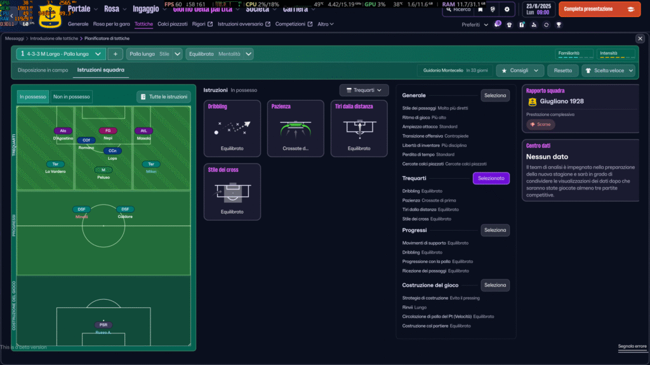Viewport: 650px width, 365px height.
Task: Switch pitch view to In possesso
Action: [x=33, y=97]
